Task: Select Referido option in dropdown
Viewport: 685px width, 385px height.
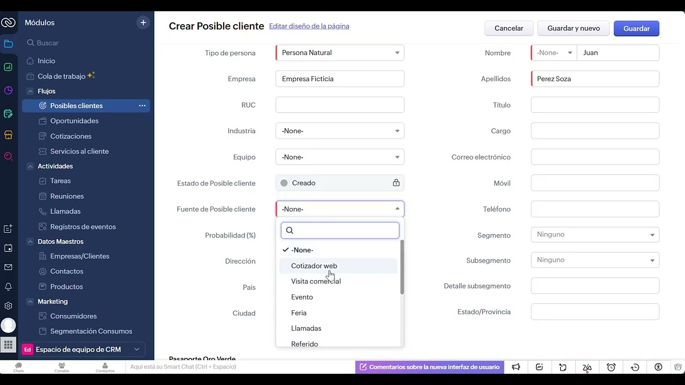Action: [338, 344]
